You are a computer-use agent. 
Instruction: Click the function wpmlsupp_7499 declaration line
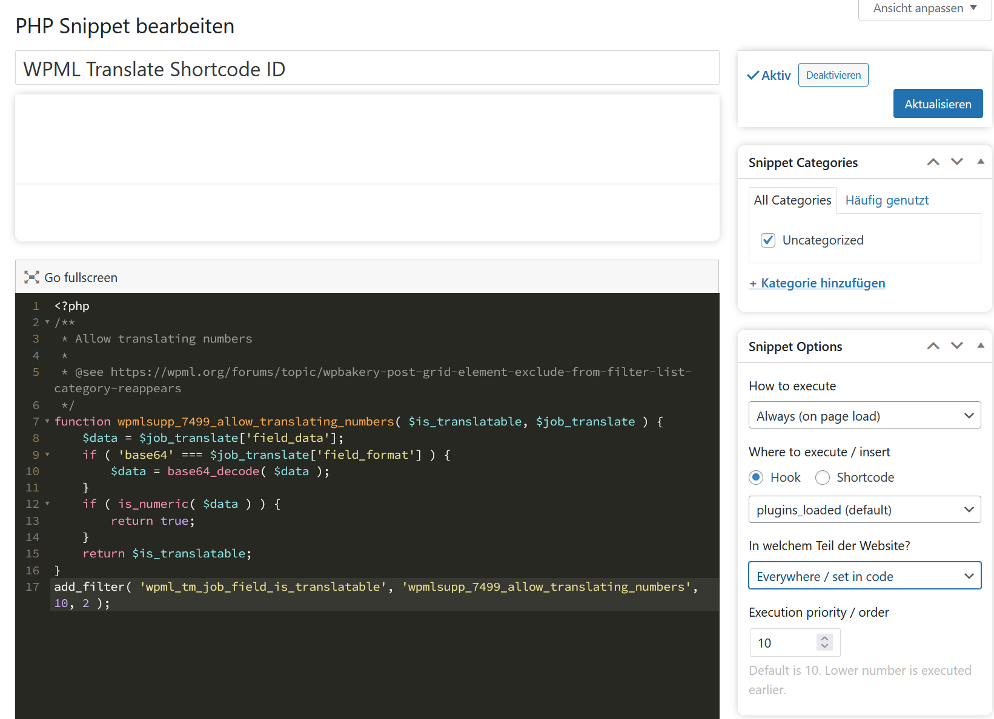pyautogui.click(x=359, y=421)
